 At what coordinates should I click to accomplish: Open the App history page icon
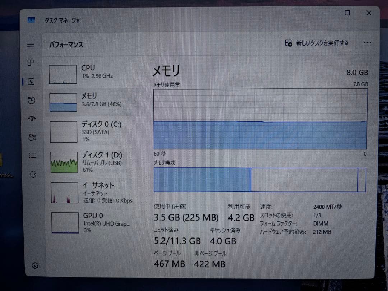32,101
